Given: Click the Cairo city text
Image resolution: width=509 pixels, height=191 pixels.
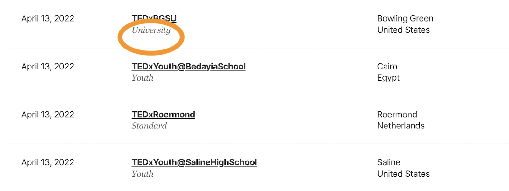Looking at the screenshot, I should click(x=387, y=67).
